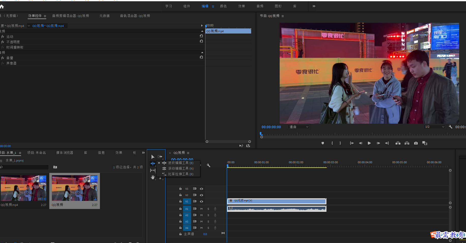
Task: Switch to the 学习 workspace
Action: [169, 6]
